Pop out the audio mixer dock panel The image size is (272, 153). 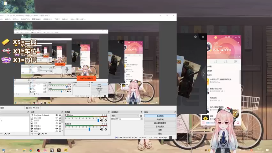tap(109, 112)
